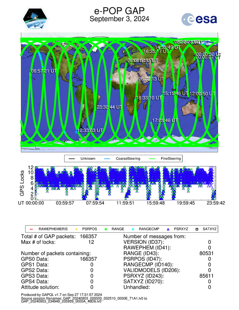Screen dimensions: 239x310
Task: Click the blue PSRXYZ triangle marker
Action: click(x=168, y=229)
